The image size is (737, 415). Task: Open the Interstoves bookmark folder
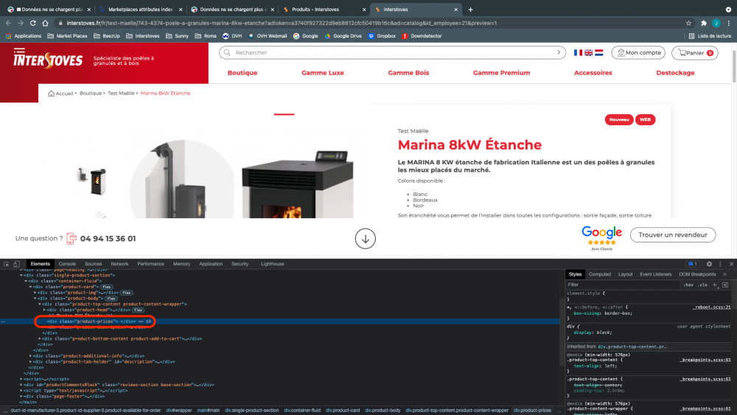pos(143,36)
